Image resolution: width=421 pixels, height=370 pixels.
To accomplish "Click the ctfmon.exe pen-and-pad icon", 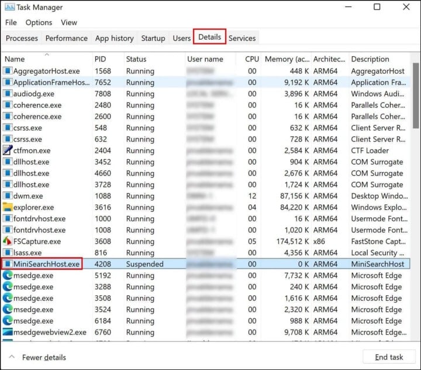I will click(x=8, y=150).
